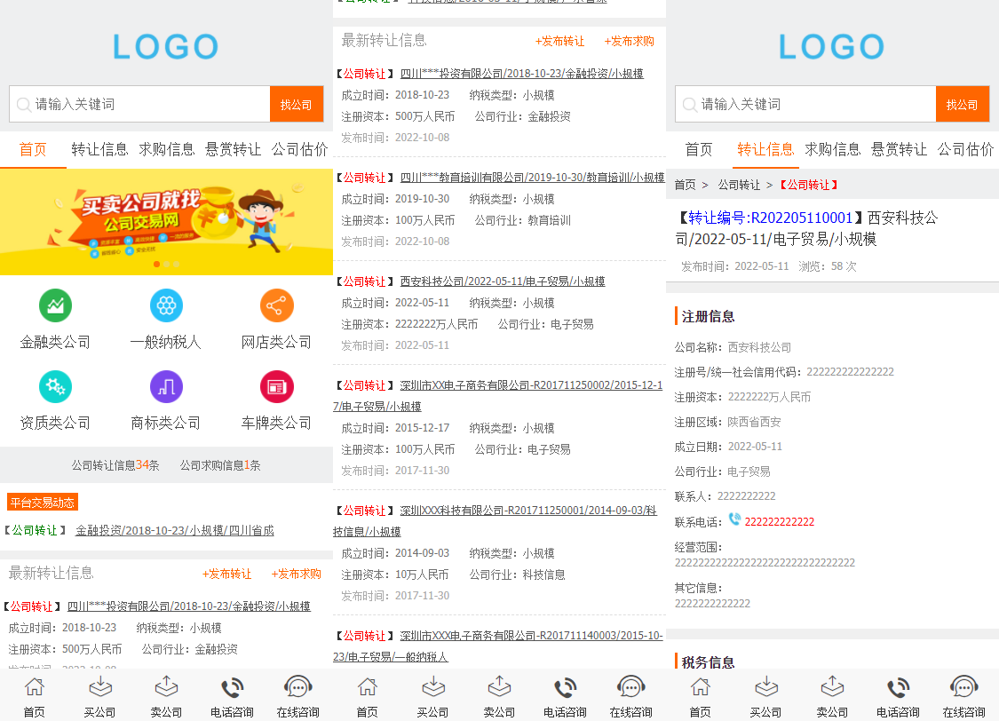Image resolution: width=999 pixels, height=721 pixels.
Task: Click the blue phone icon beside 联系电话
Action: tap(734, 519)
